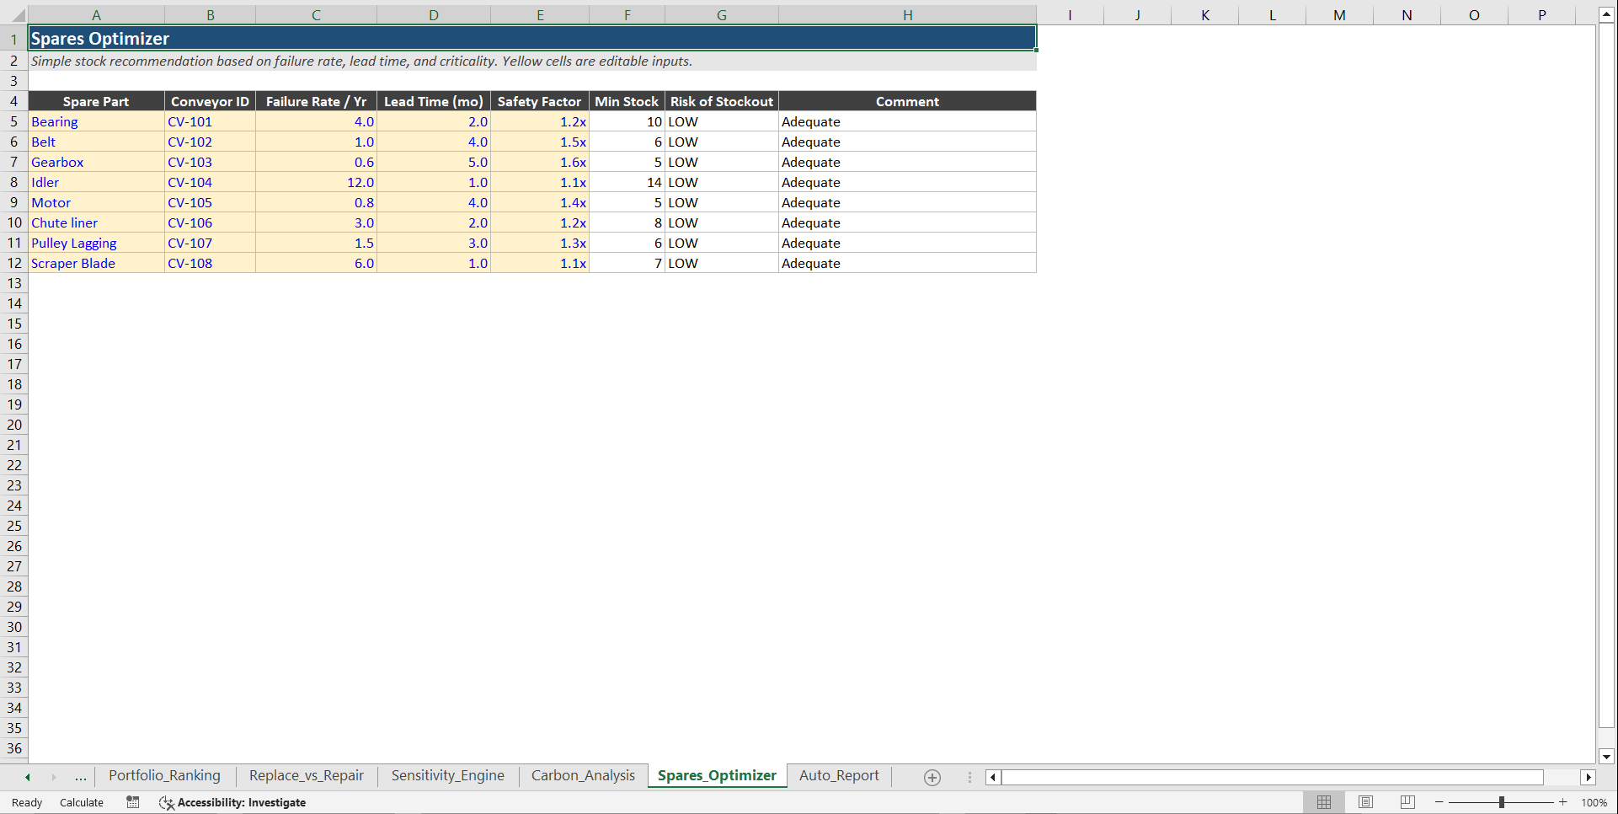
Task: Click the horizontal scrollbar thumb
Action: (x=1272, y=777)
